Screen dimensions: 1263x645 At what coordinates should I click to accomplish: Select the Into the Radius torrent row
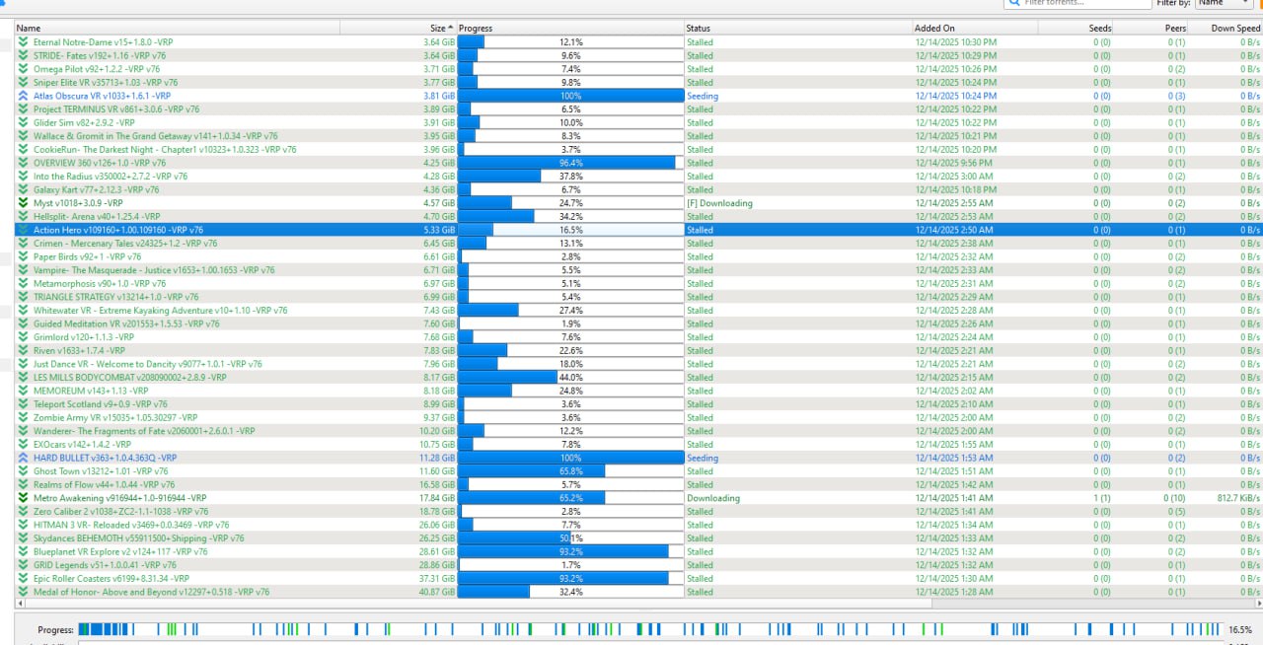(x=638, y=177)
